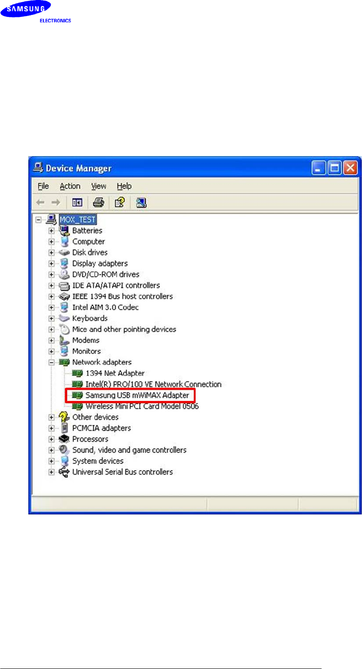This screenshot has width=362, height=669.
Task: Click the Computer category icon
Action: [64, 242]
